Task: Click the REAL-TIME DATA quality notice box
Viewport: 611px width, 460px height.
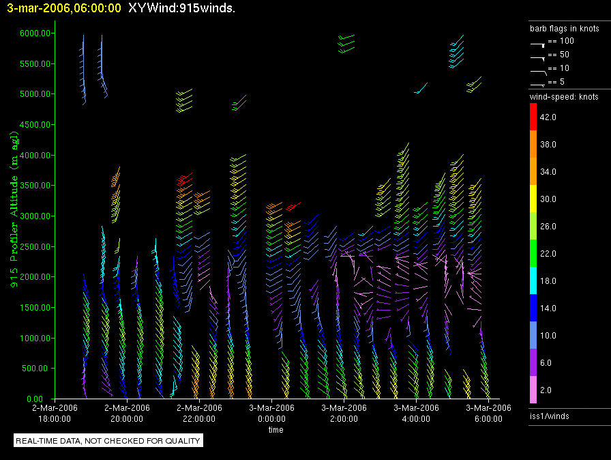Action: point(108,441)
